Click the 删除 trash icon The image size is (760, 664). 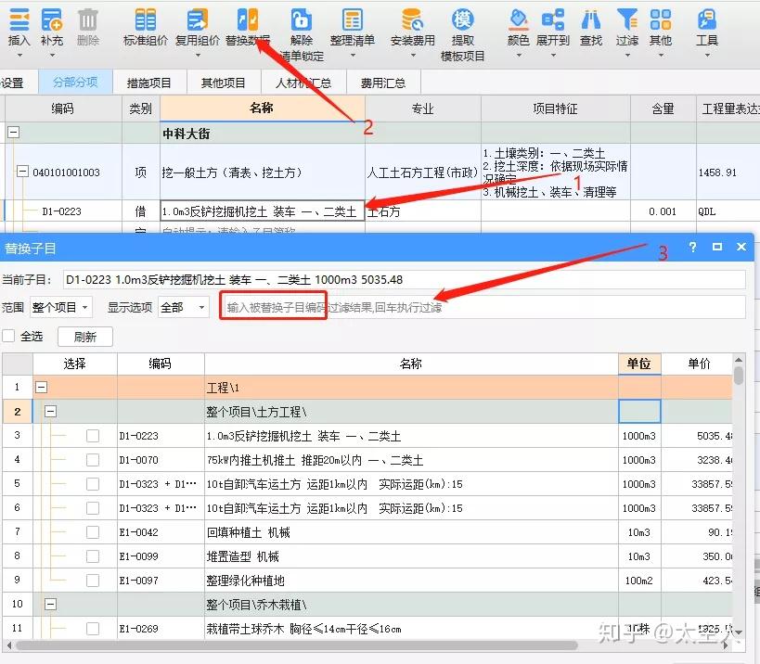tap(88, 19)
